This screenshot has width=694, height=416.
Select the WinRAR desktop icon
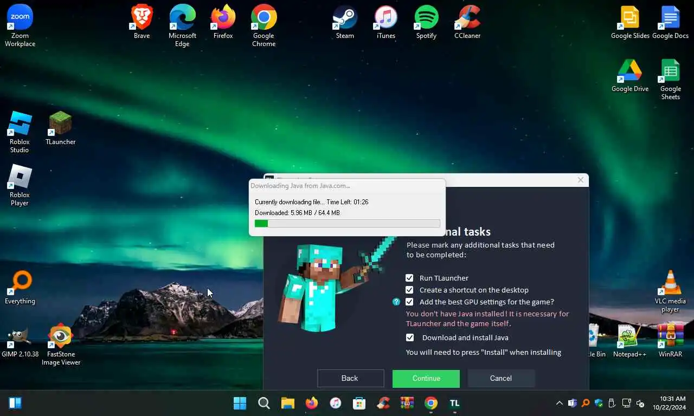pos(670,340)
